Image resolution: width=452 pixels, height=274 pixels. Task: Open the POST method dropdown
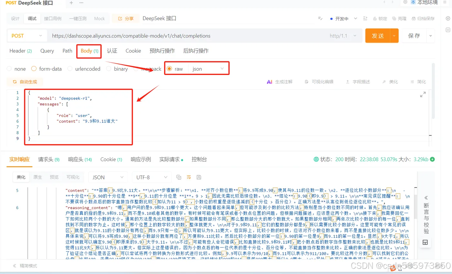27,36
